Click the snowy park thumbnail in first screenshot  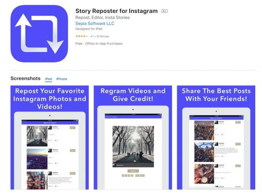(37, 136)
